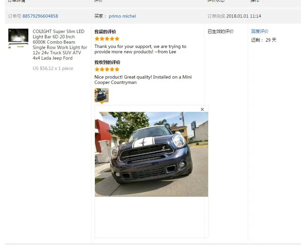The width and height of the screenshot is (301, 245).
Task: Click the 我留的评价 heading
Action: [105, 32]
